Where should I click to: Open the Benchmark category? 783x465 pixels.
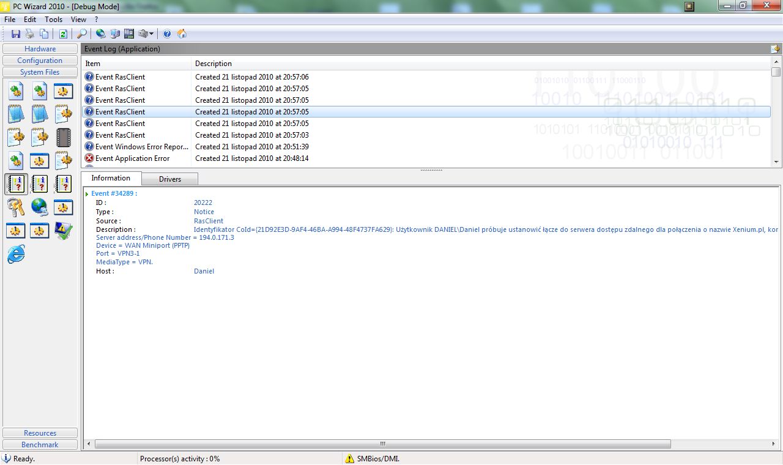click(40, 445)
